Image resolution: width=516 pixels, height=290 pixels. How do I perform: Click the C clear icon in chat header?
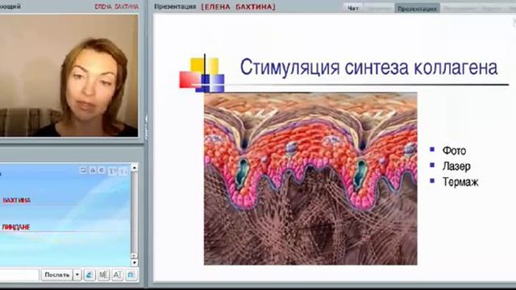tap(102, 170)
